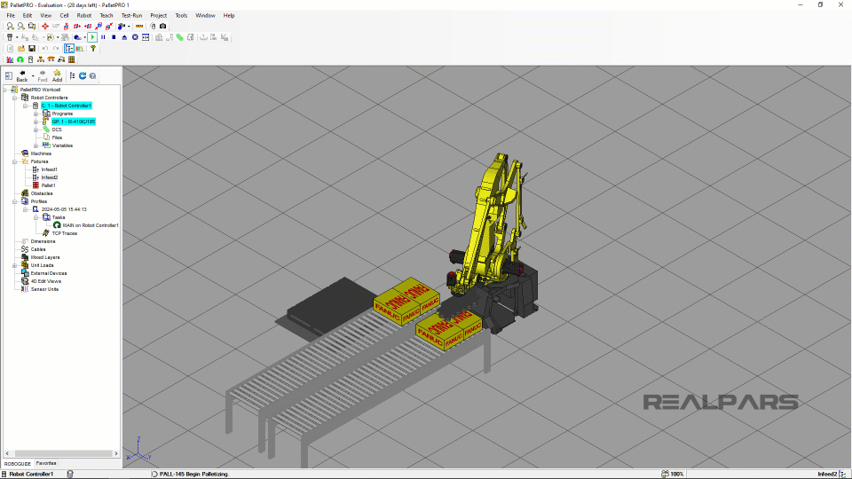Viewport: 852px width, 479px height.
Task: Open the Teach menu
Action: tap(106, 15)
